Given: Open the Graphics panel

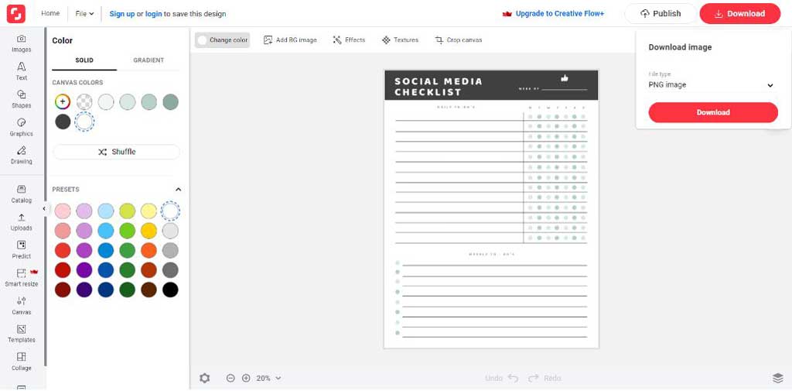Looking at the screenshot, I should [x=22, y=127].
